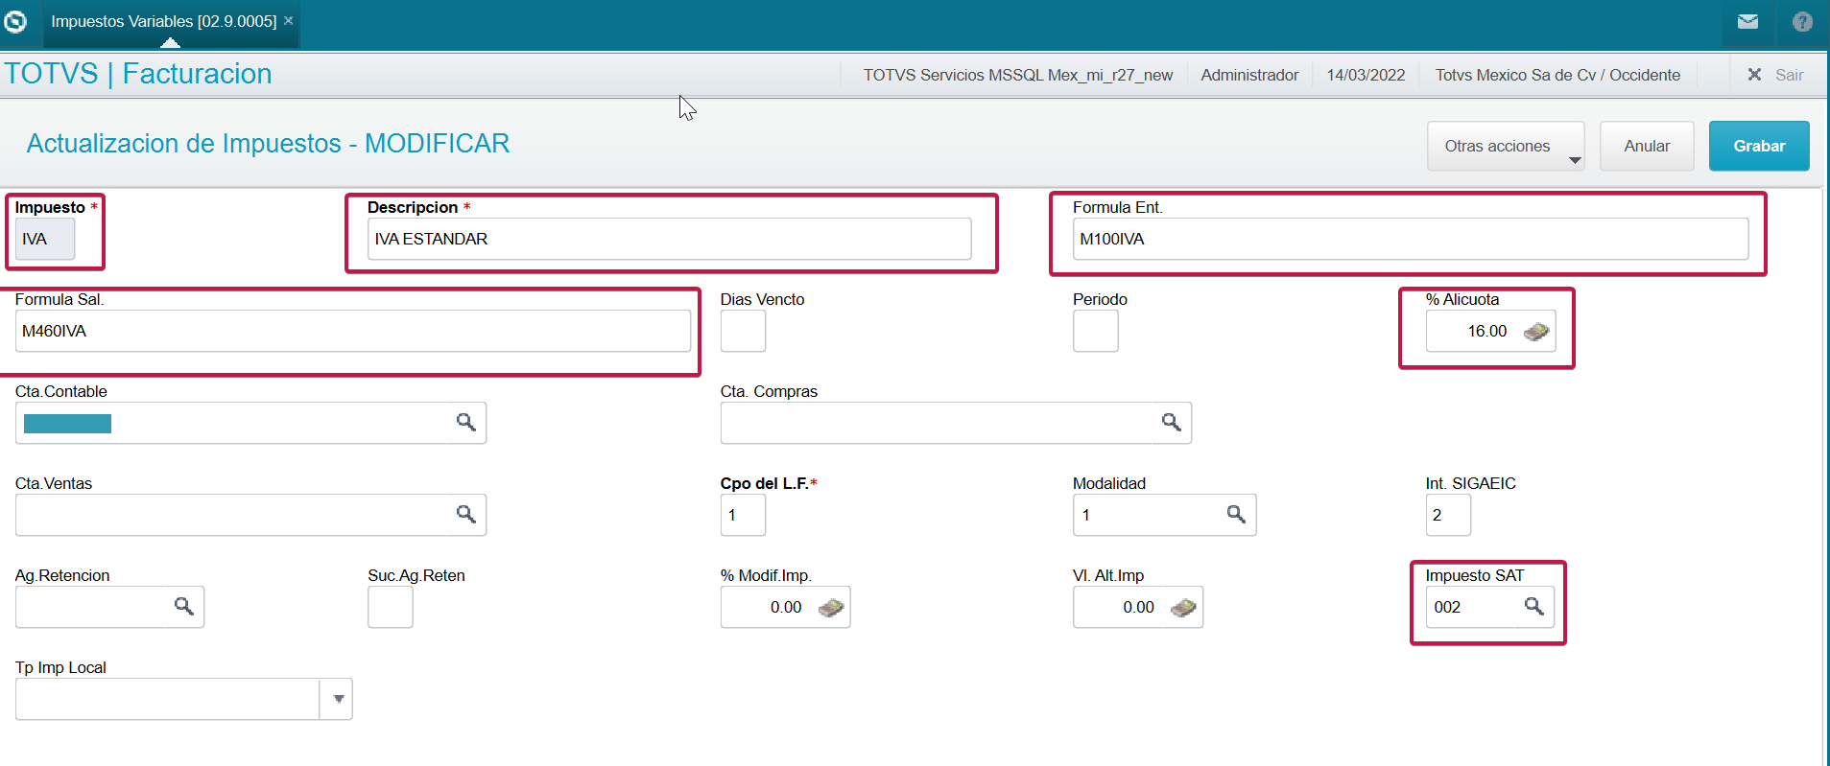Open the Modalidad search magnifier
1830x766 pixels.
tap(1236, 515)
